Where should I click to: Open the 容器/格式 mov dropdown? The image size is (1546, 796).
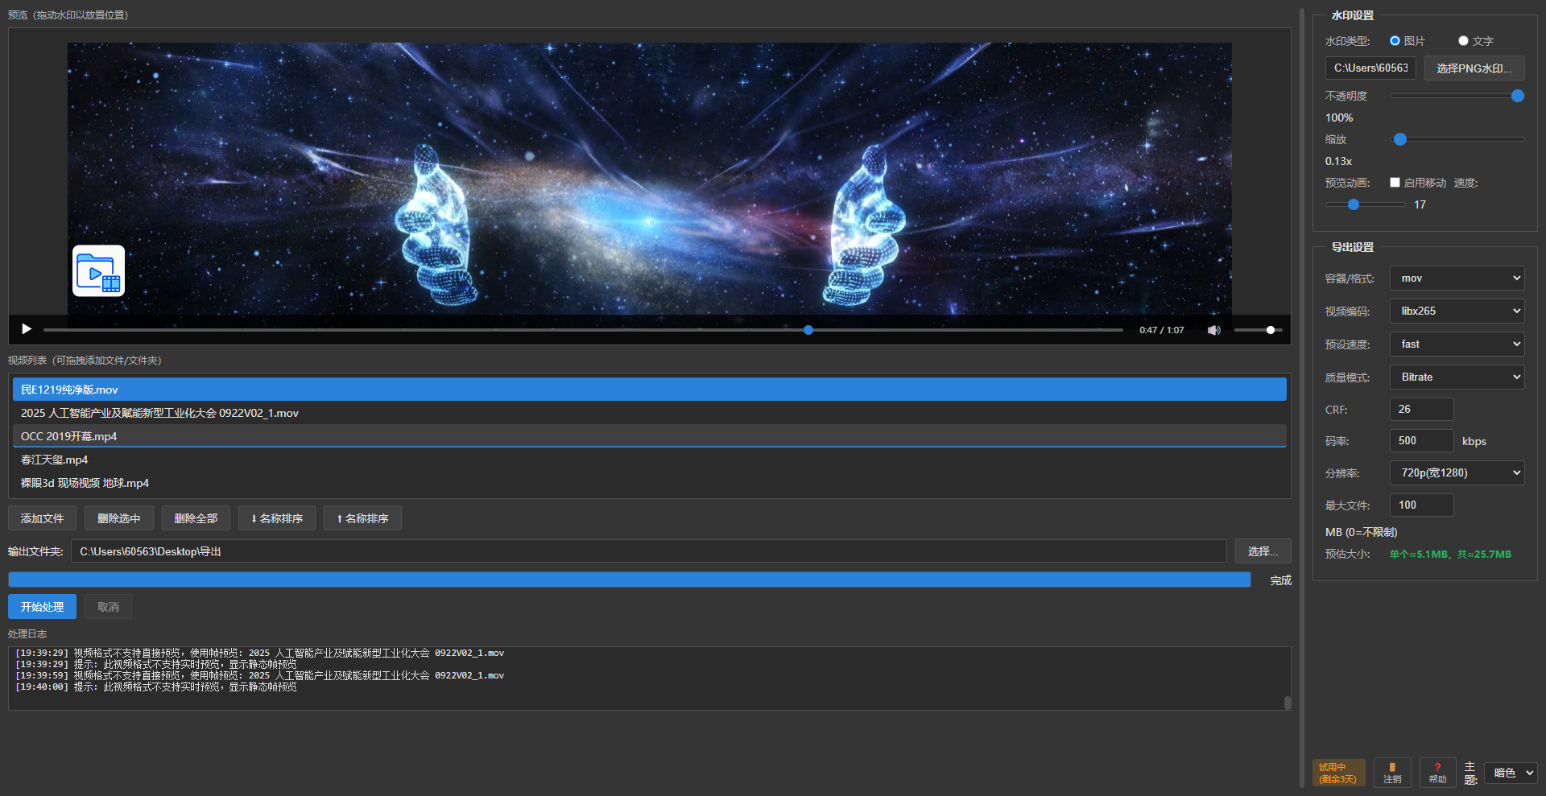[x=1457, y=278]
